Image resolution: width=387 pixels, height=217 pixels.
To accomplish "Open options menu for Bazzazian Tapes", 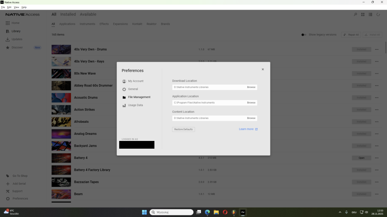I will coord(377,182).
